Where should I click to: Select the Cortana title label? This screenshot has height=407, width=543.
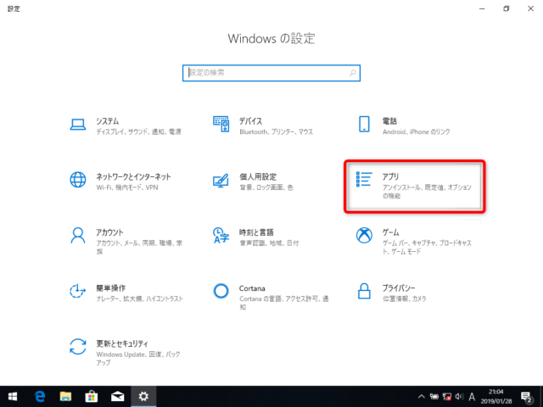[x=252, y=288]
